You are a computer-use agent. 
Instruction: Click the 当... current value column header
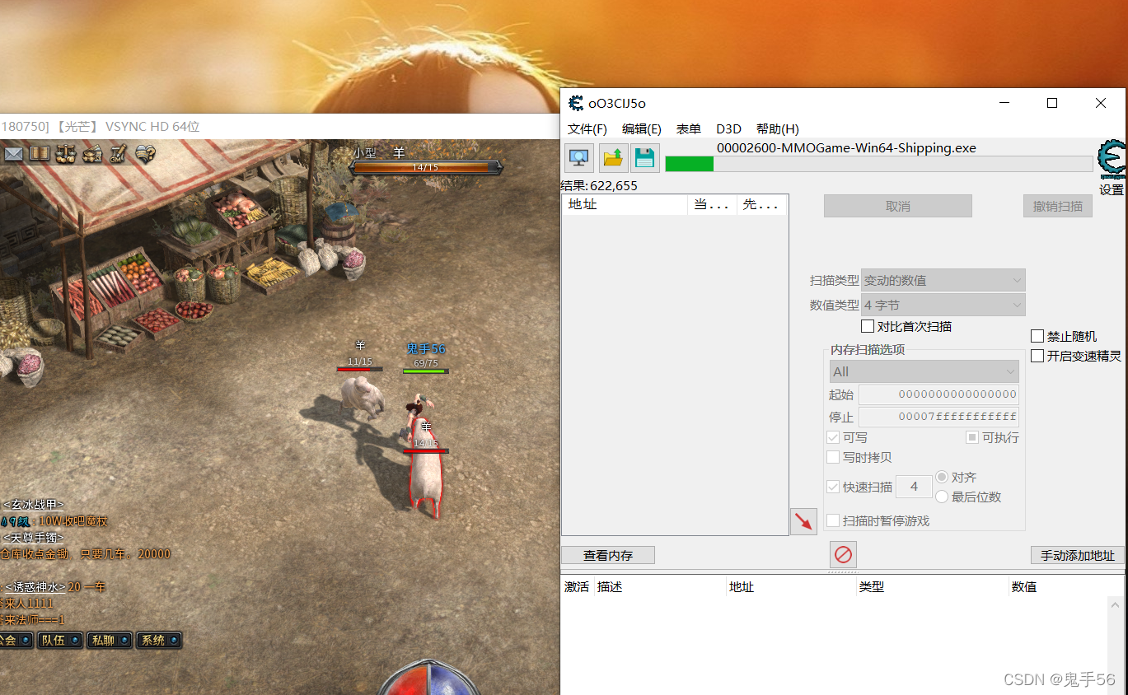712,204
